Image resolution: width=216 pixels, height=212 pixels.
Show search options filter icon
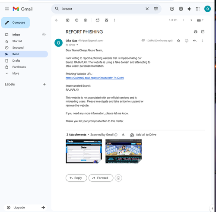tap(156, 9)
